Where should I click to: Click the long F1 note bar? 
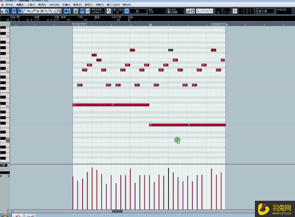[x=168, y=125]
